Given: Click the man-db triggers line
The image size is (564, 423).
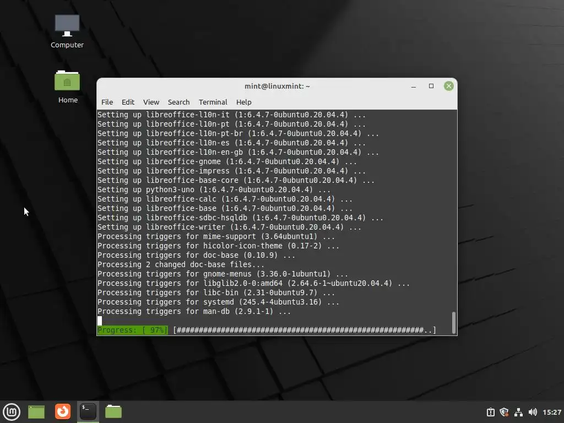Looking at the screenshot, I should [194, 311].
